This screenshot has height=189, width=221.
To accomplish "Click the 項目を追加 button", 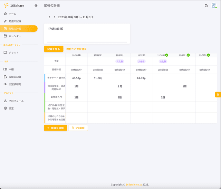I will [55, 128].
